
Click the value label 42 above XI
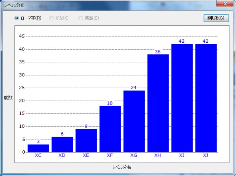[181, 41]
